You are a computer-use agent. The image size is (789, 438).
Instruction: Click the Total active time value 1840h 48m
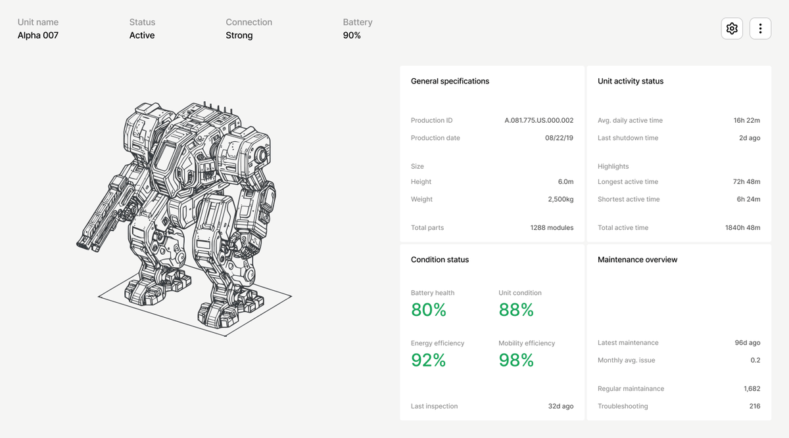tap(742, 228)
